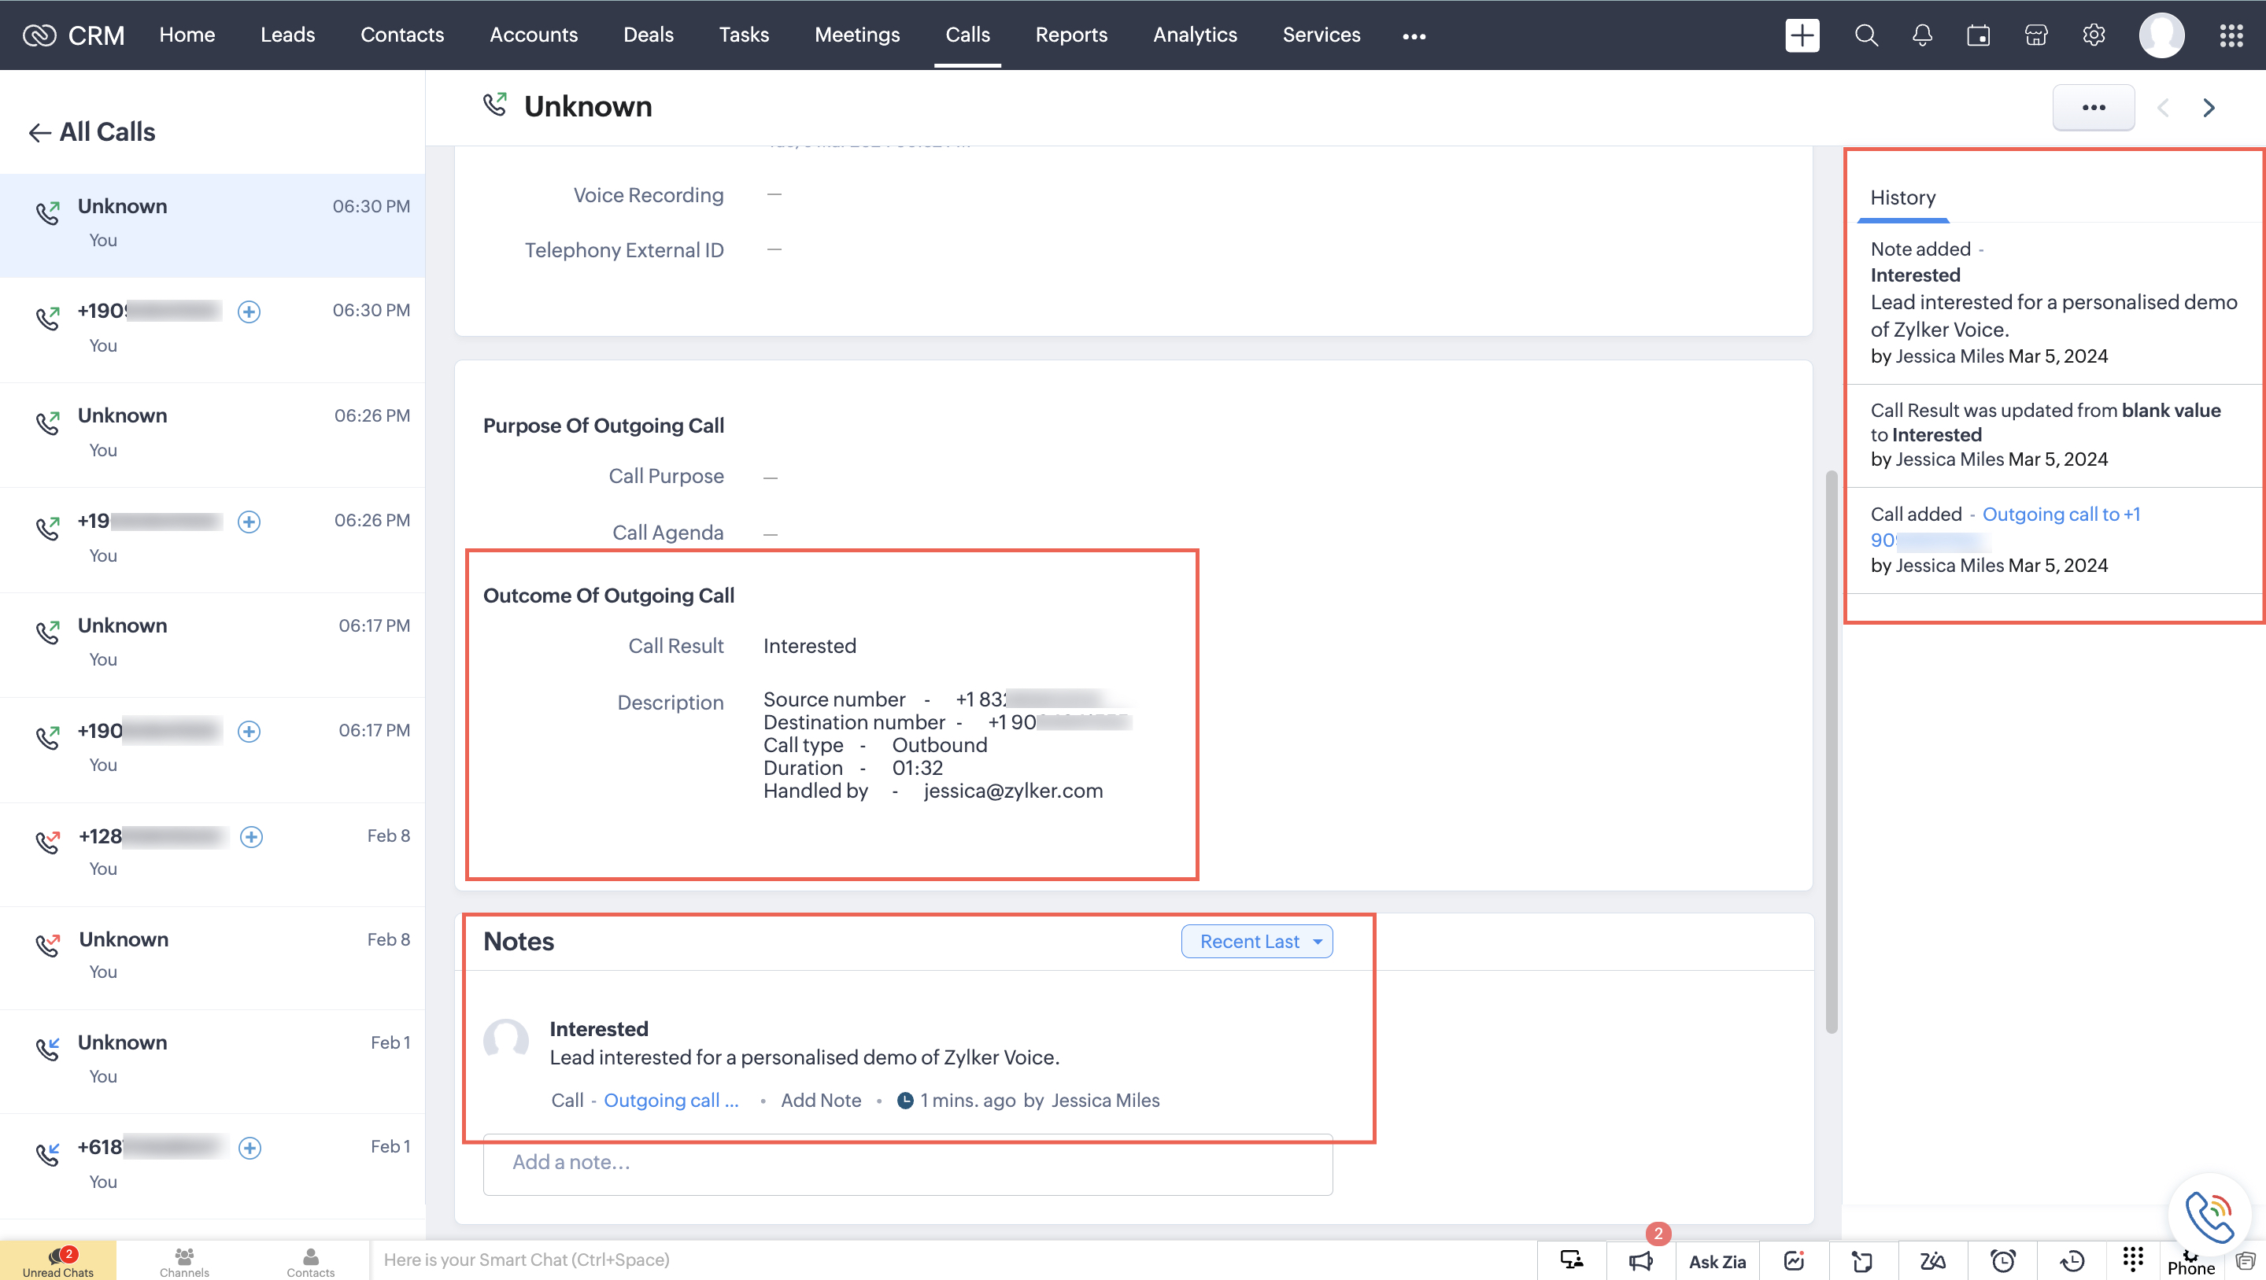Open the three-dots more actions button

2094,107
